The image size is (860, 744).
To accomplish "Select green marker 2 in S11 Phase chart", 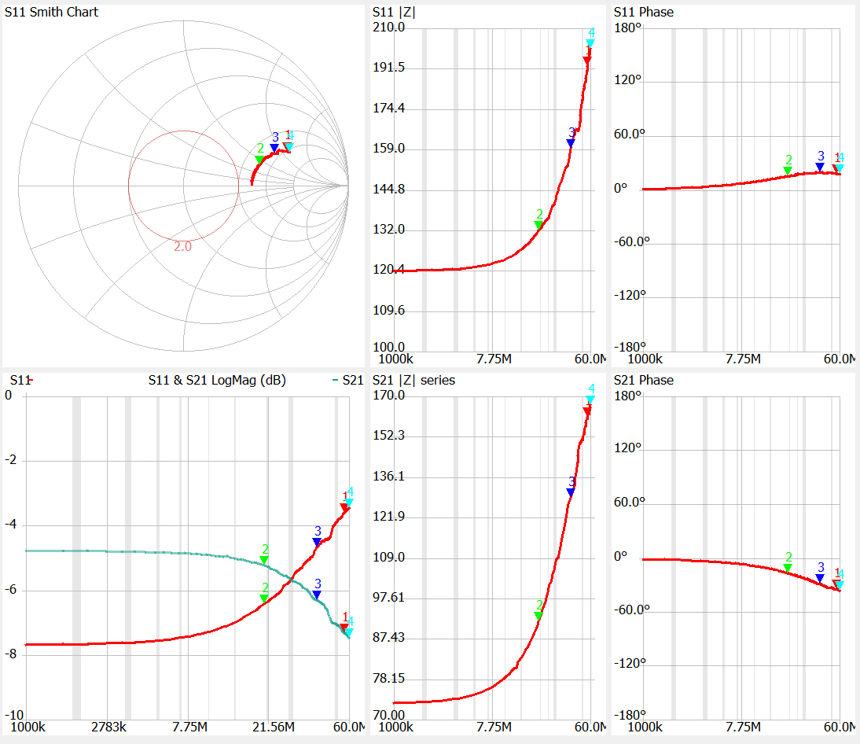I will 788,171.
